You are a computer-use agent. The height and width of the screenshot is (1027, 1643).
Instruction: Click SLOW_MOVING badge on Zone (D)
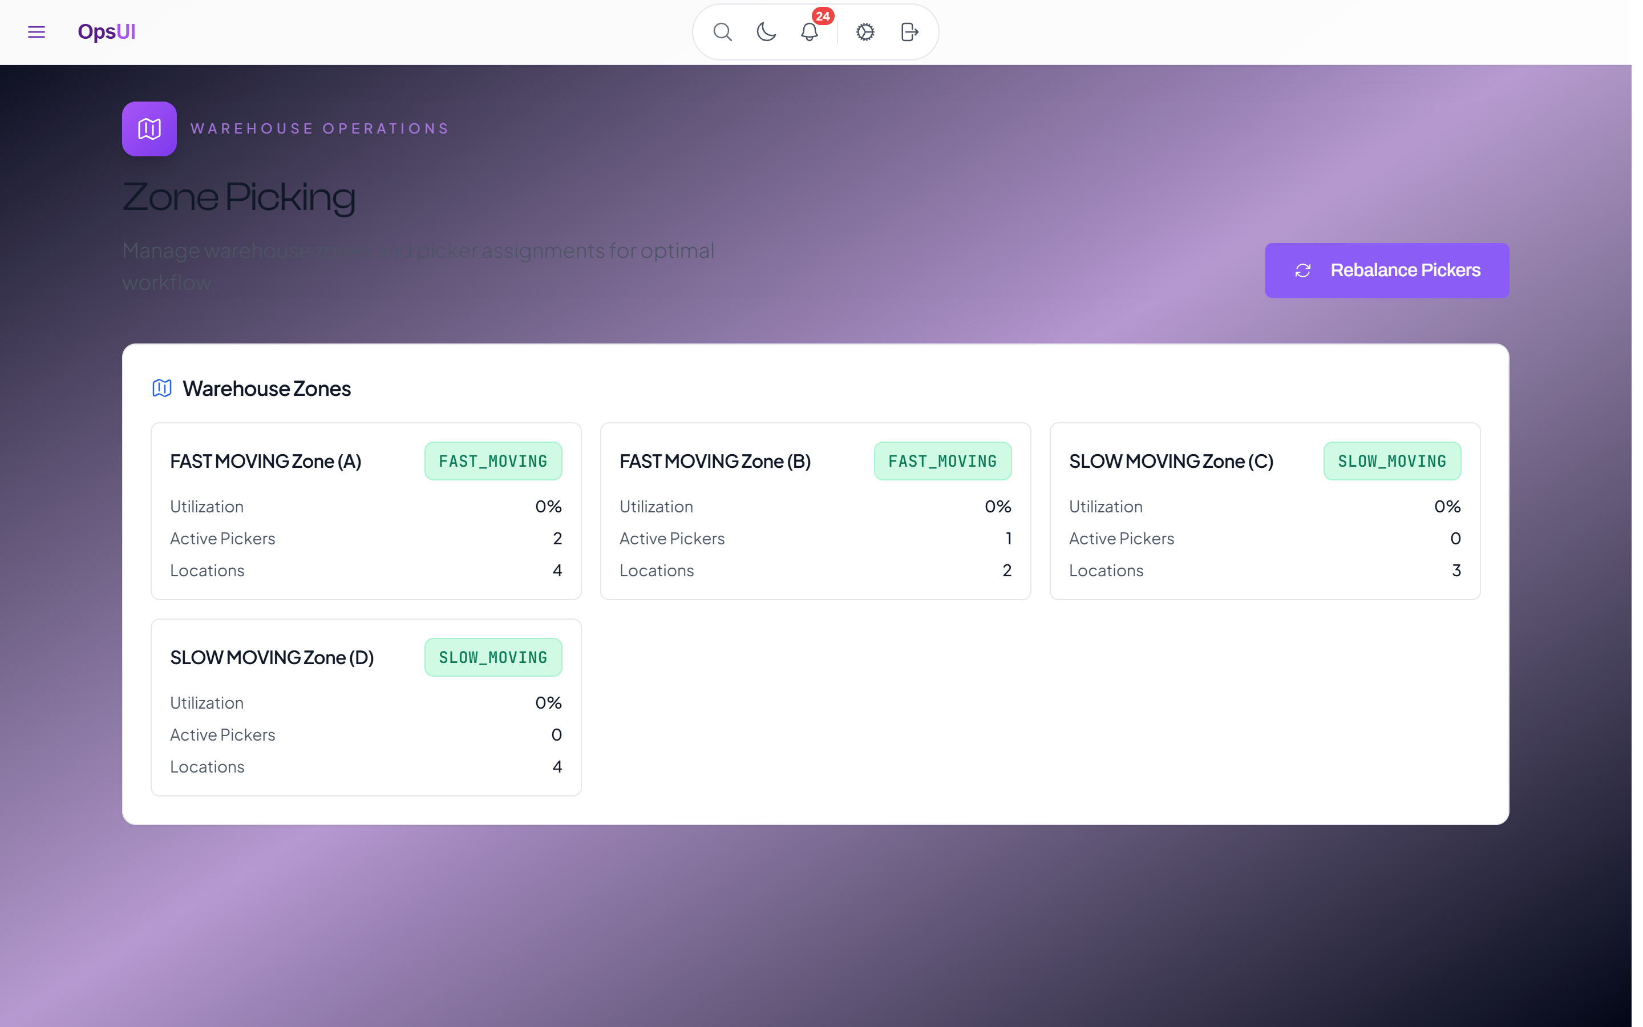(493, 657)
